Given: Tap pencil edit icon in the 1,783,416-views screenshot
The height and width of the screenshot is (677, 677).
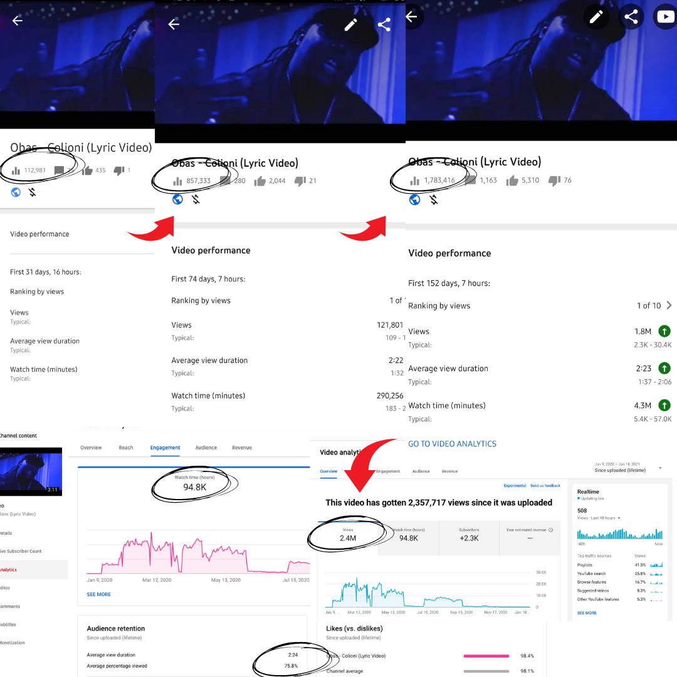Looking at the screenshot, I should click(x=596, y=17).
